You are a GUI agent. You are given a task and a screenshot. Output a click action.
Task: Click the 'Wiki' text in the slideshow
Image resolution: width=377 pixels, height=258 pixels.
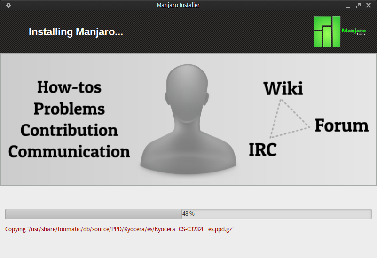tap(283, 88)
